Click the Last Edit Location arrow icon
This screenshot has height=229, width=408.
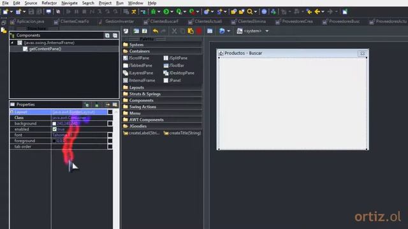coord(309,11)
